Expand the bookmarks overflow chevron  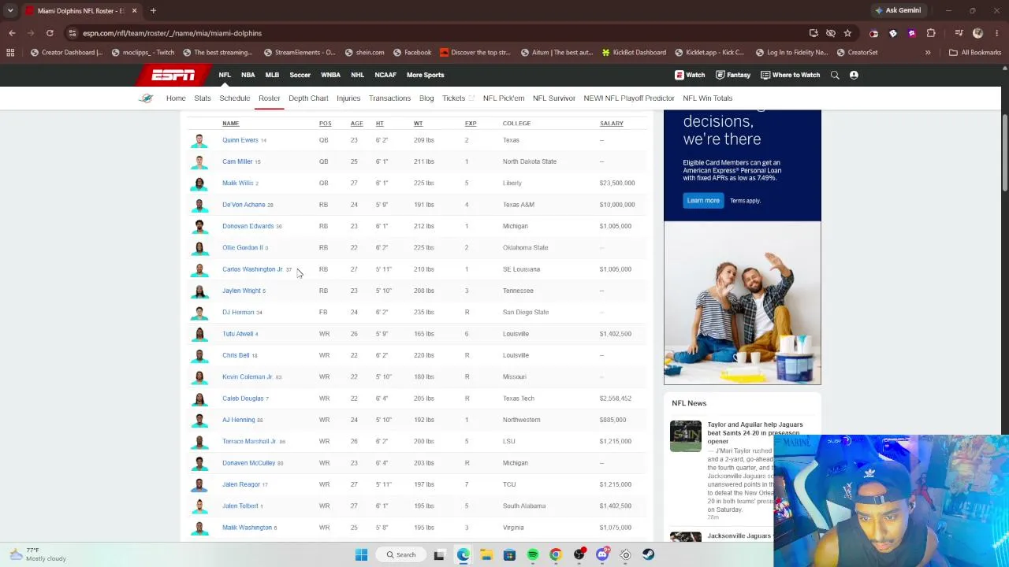coord(928,53)
